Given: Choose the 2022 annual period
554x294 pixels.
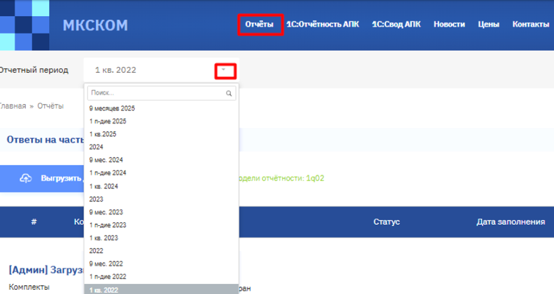Looking at the screenshot, I should [96, 251].
